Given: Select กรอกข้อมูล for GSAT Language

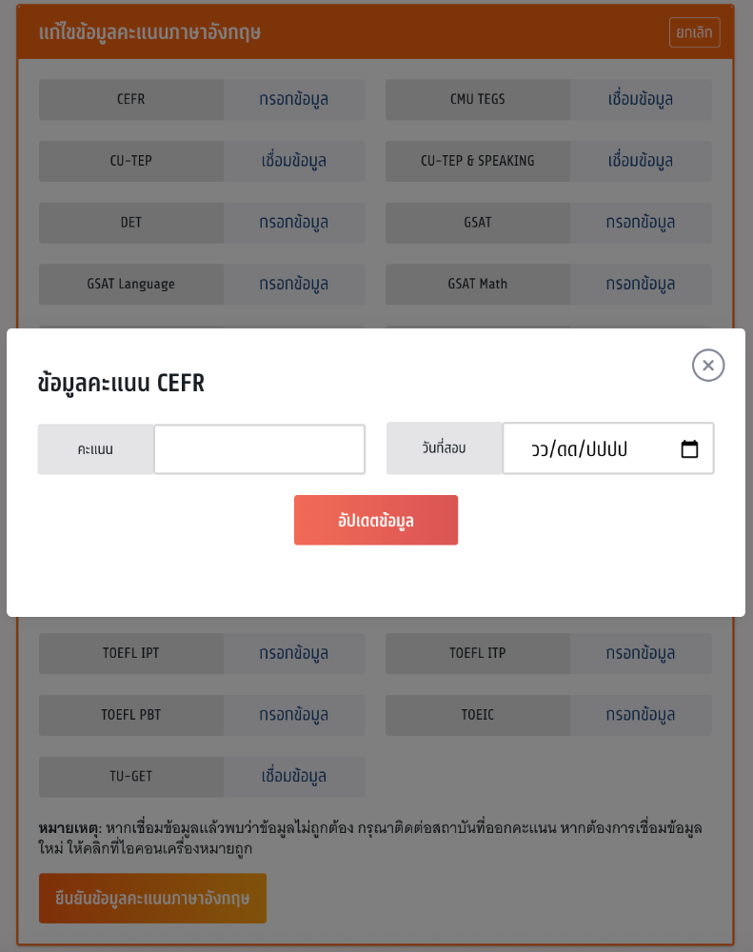Looking at the screenshot, I should coord(294,284).
